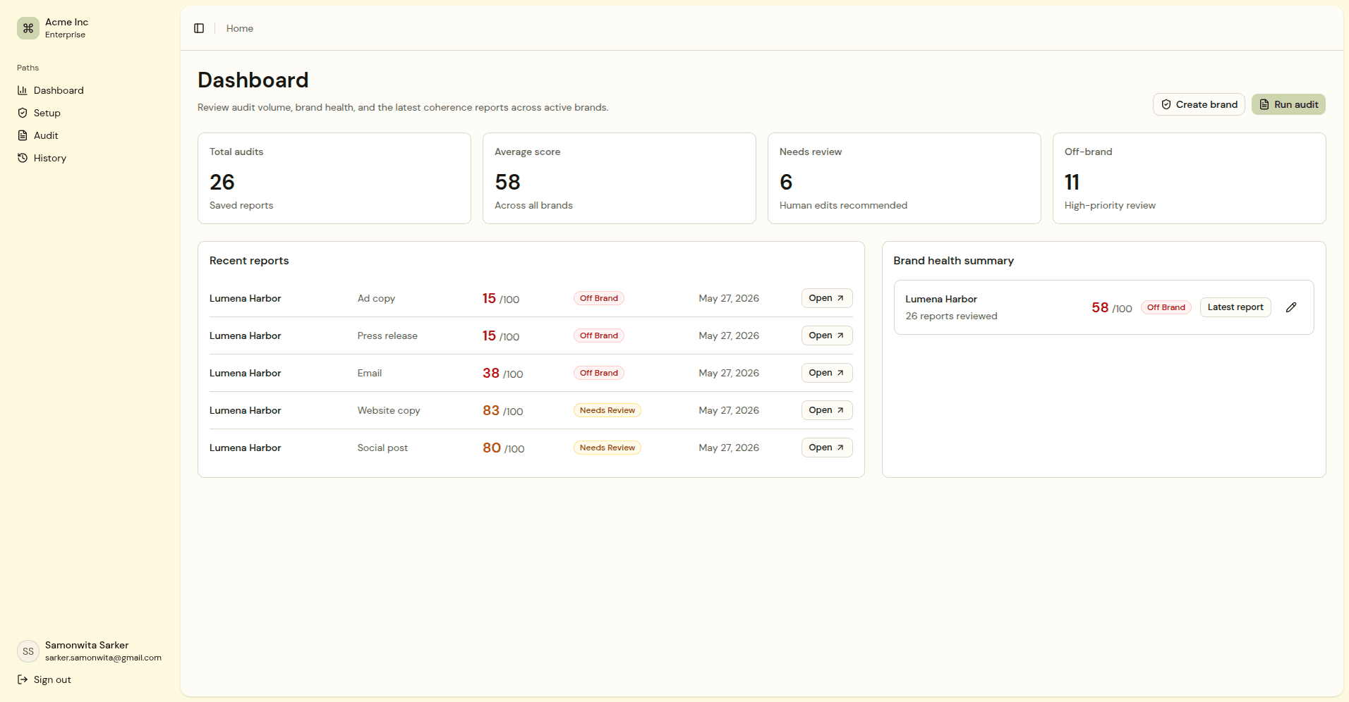Click the arrow icon in Ad copy Open button
This screenshot has width=1349, height=702.
pyautogui.click(x=840, y=298)
